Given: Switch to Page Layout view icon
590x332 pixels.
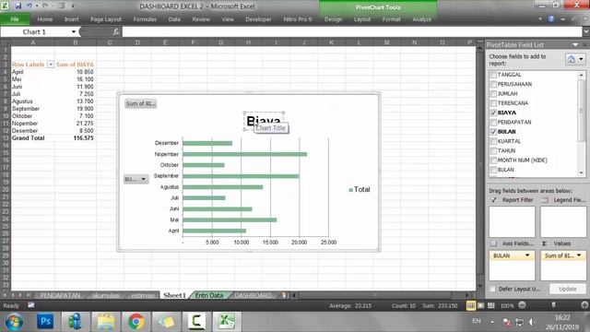Looking at the screenshot, I should click(481, 305).
